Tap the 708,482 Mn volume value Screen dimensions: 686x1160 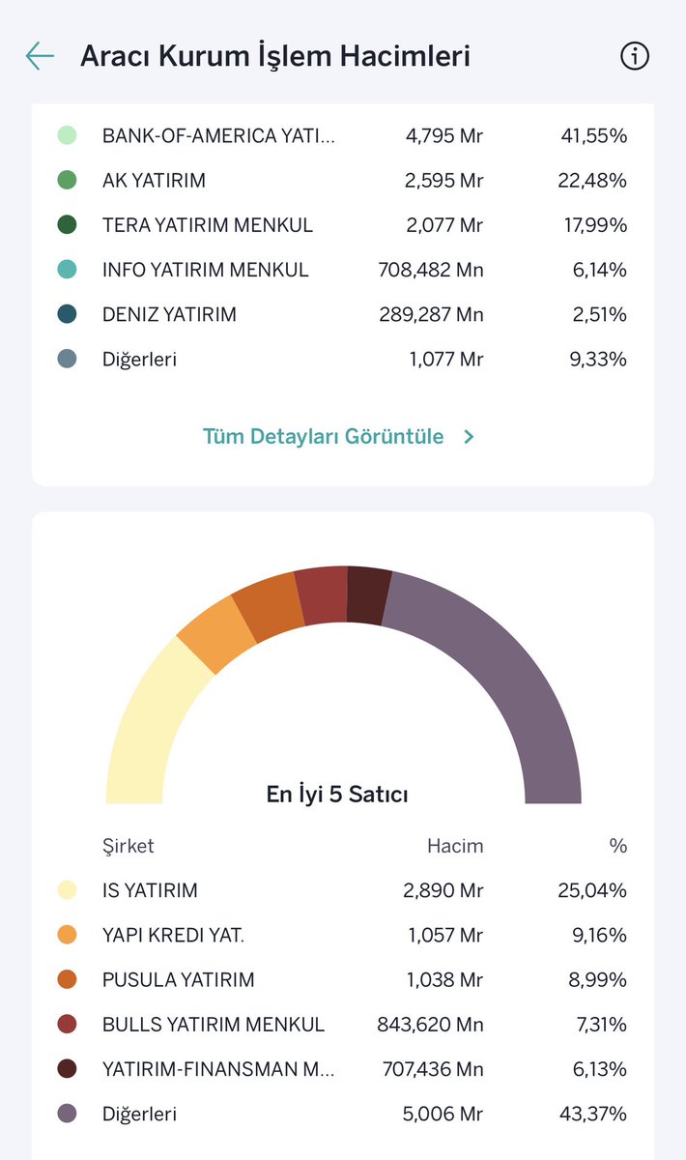pos(431,270)
